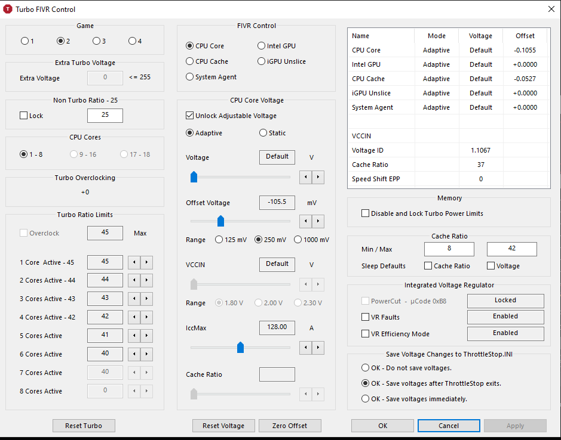Click the right arrow for 1 Core Active ratio

[146, 262]
